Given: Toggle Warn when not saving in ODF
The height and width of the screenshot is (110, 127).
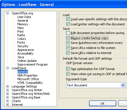Looking at the screenshot, I should pyautogui.click(x=68, y=74).
